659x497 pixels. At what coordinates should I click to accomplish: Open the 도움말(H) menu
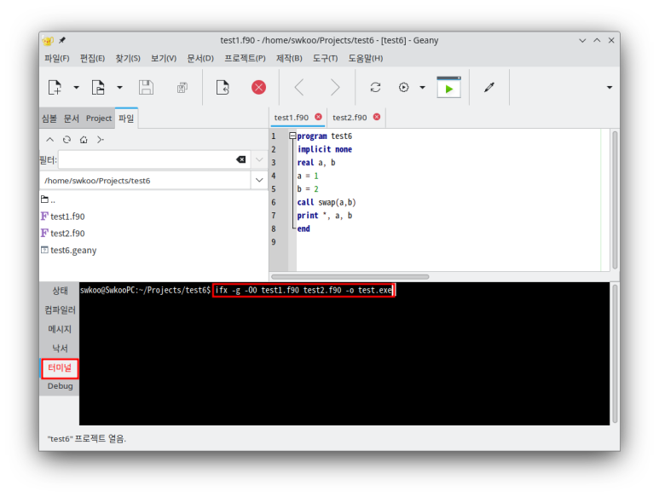(x=365, y=58)
